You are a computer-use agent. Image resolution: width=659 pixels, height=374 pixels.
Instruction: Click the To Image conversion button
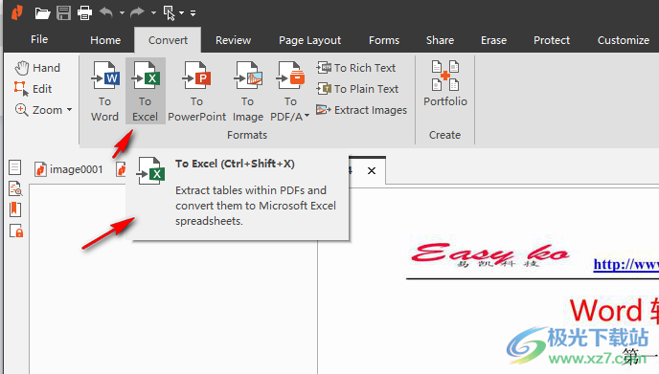pos(247,91)
